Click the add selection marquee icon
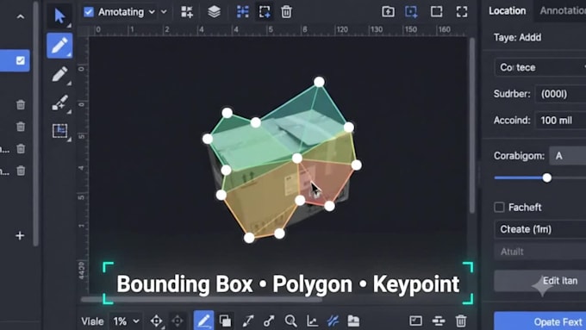Viewport: 586px width, 330px height. click(x=265, y=12)
